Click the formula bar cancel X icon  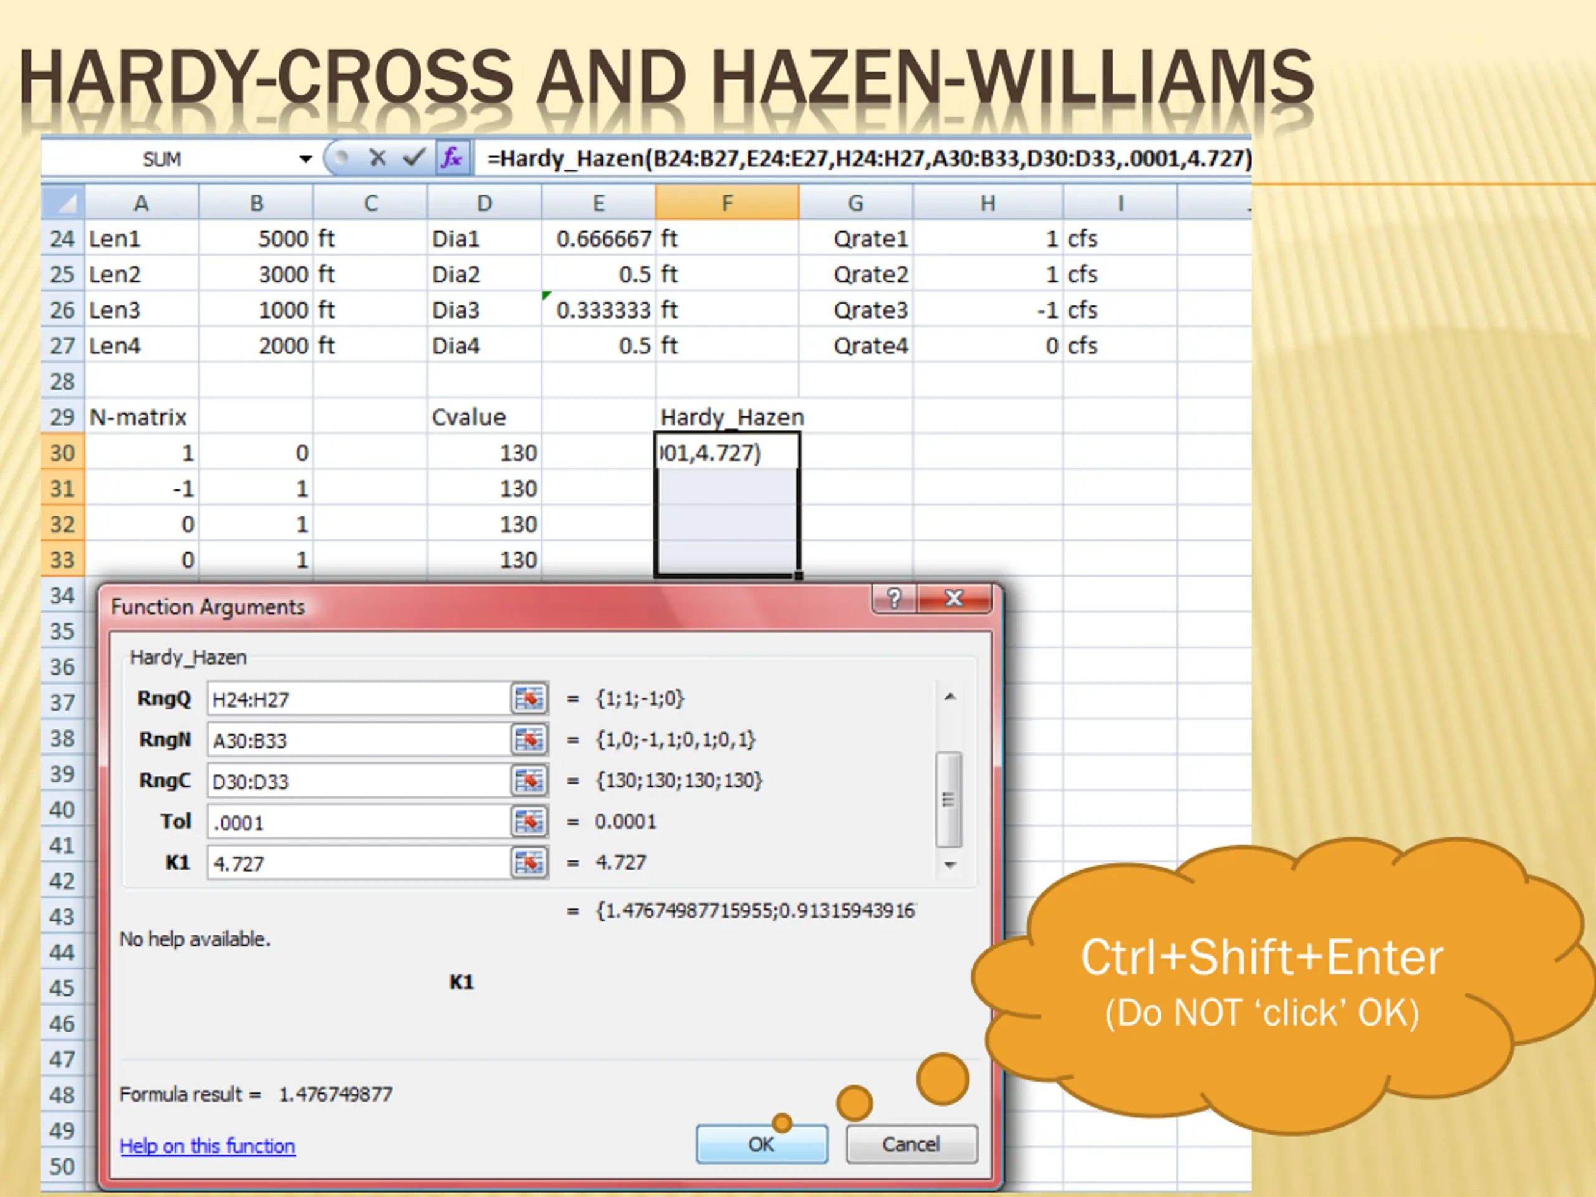tap(377, 157)
